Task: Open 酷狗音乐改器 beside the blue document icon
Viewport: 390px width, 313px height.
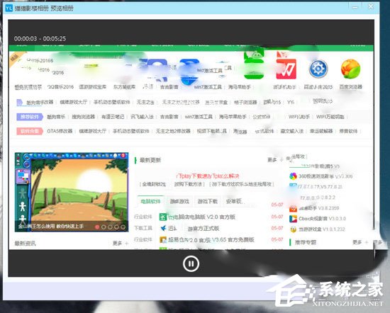Action: point(40,102)
